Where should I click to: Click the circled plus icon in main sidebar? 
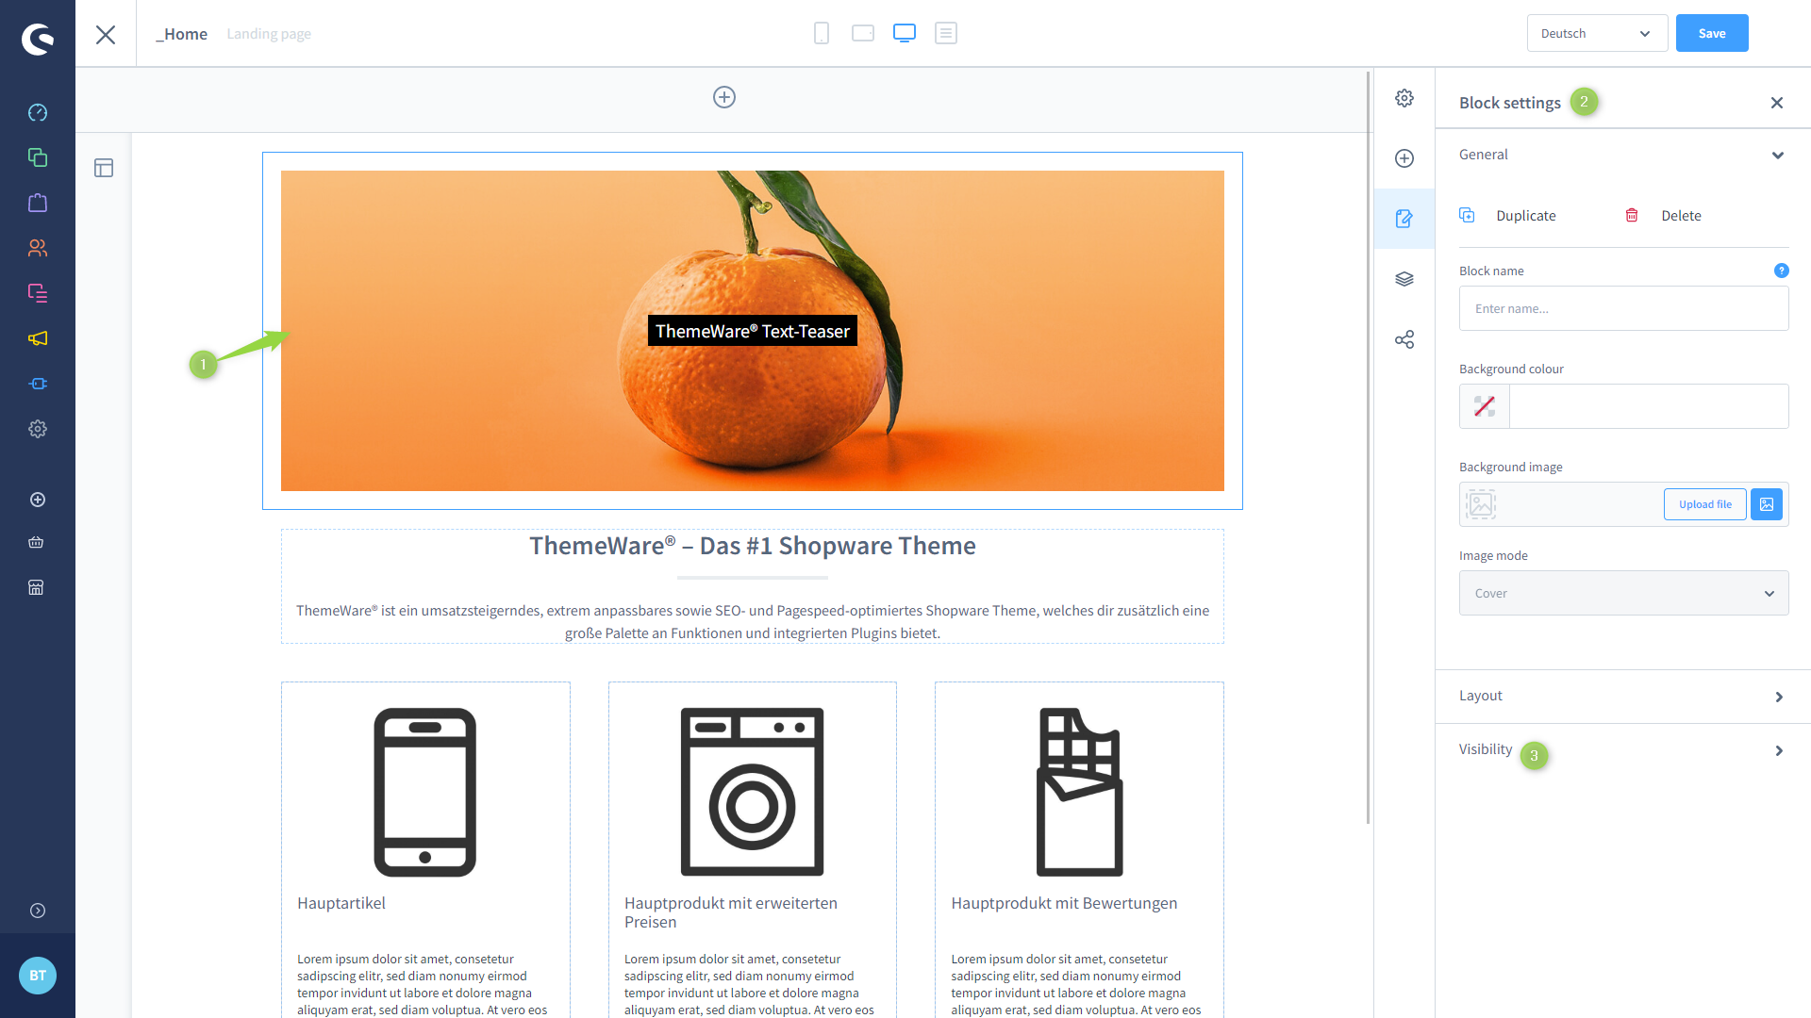pyautogui.click(x=38, y=500)
